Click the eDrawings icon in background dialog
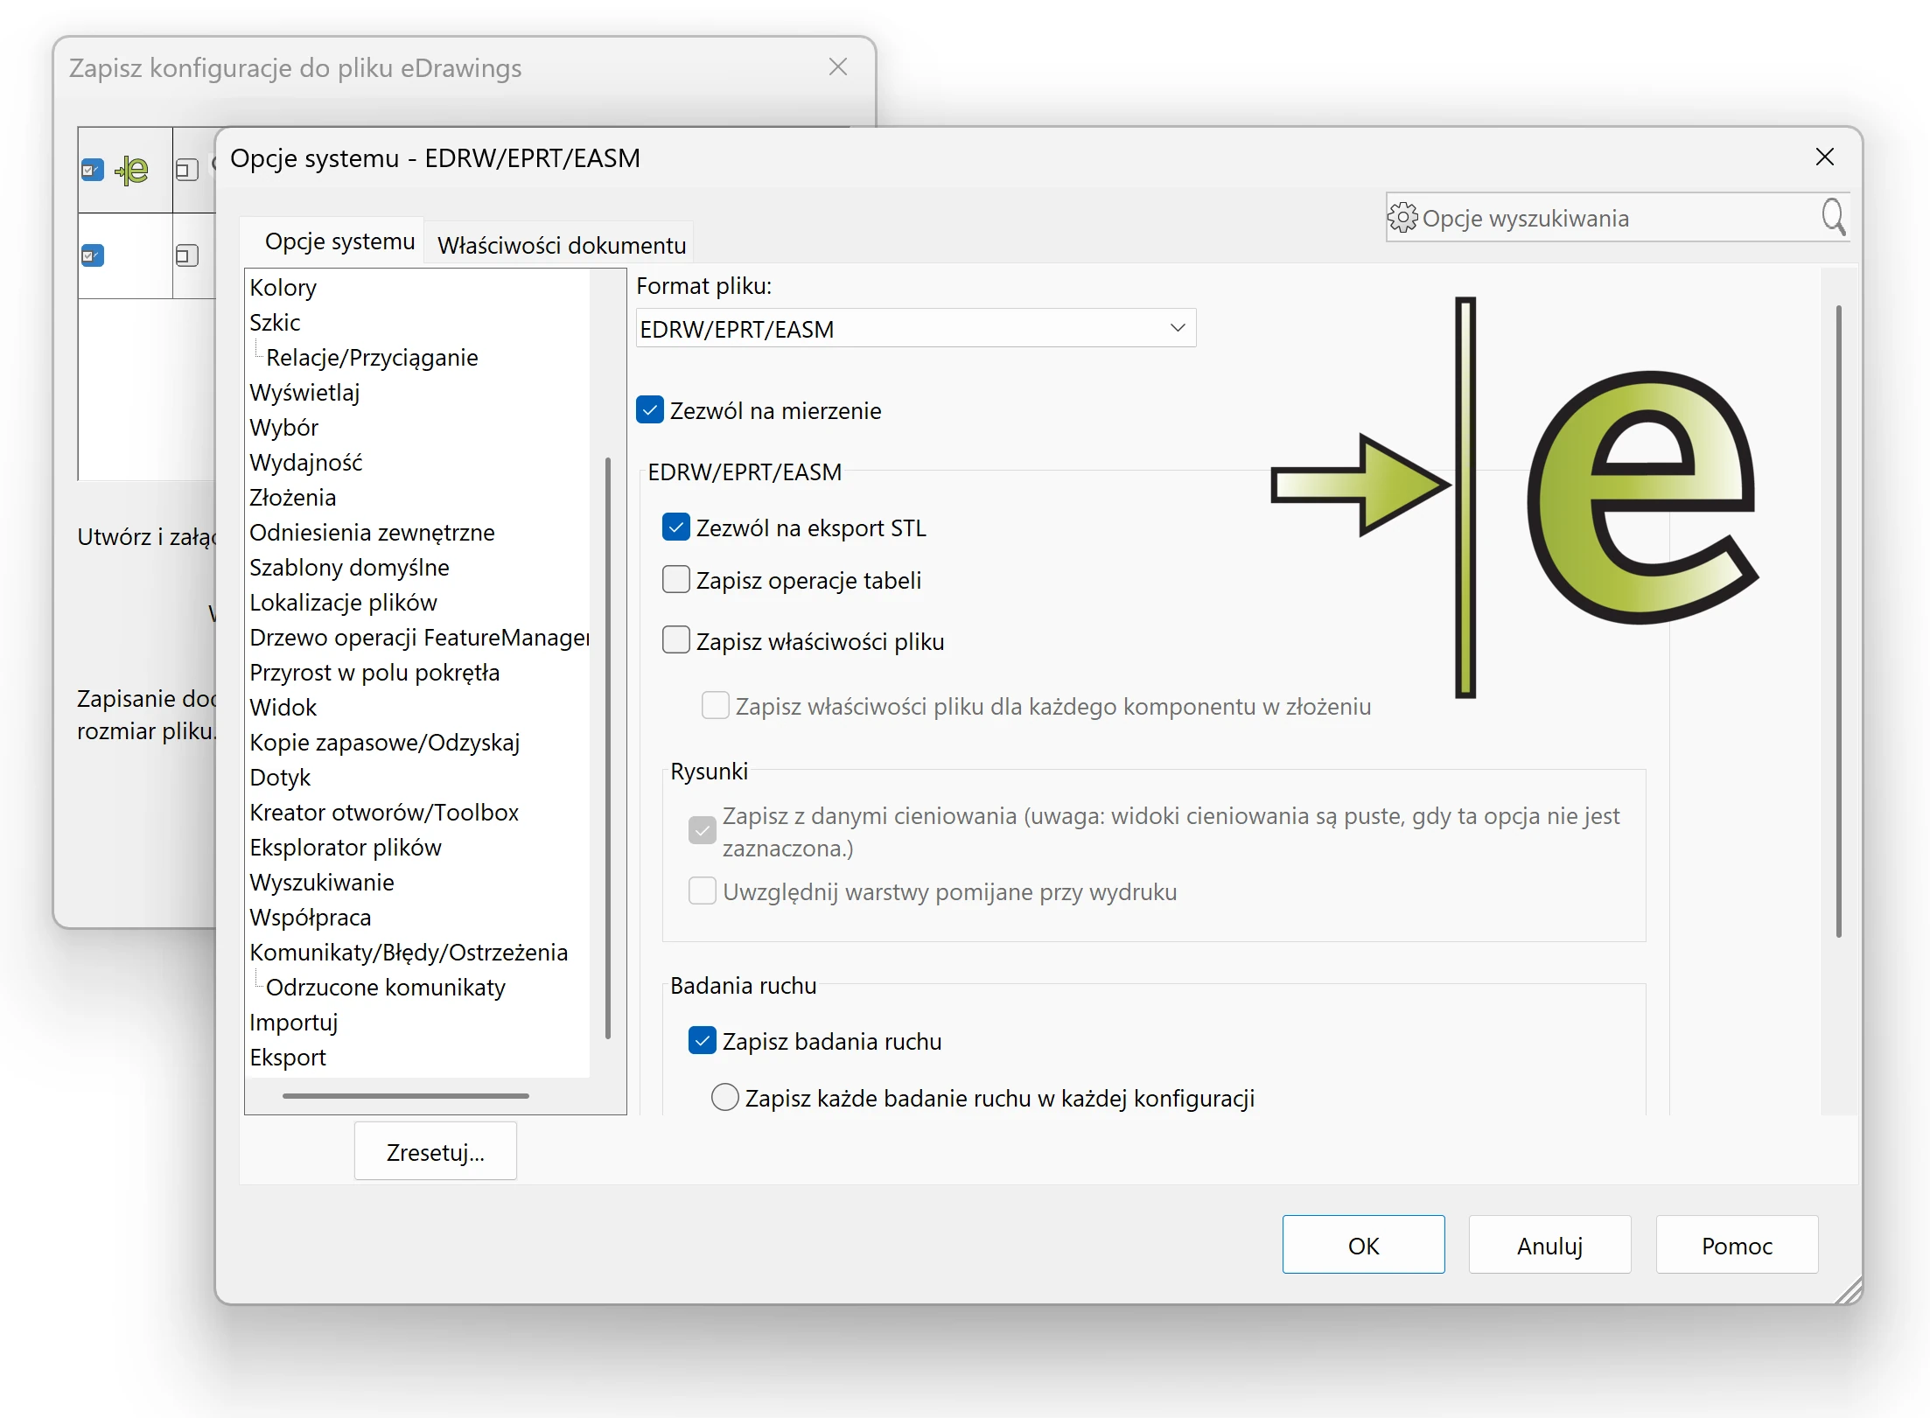Screen dimensions: 1930x1418 pos(132,170)
